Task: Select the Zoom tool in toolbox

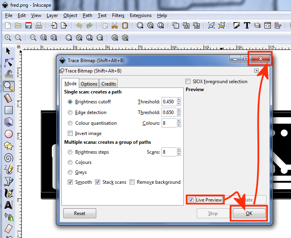Action: 9,86
